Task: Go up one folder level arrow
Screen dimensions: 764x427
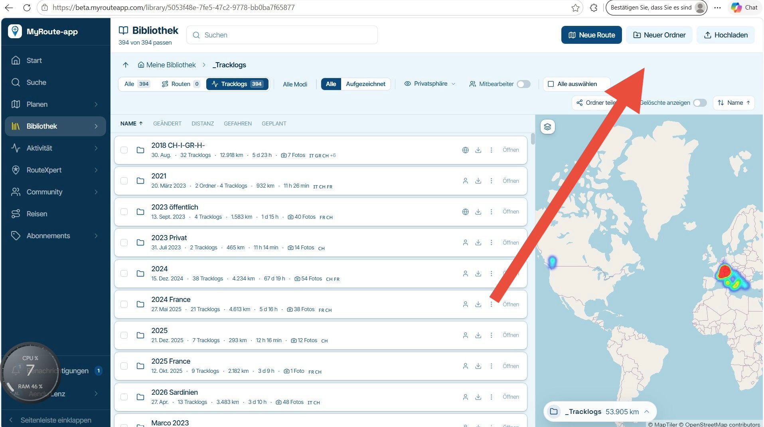Action: pyautogui.click(x=126, y=65)
